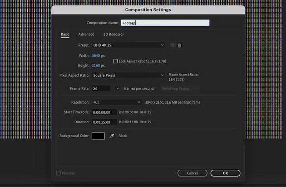Image resolution: width=286 pixels, height=187 pixels.
Task: Open the black Background Color swatch
Action: coord(98,136)
